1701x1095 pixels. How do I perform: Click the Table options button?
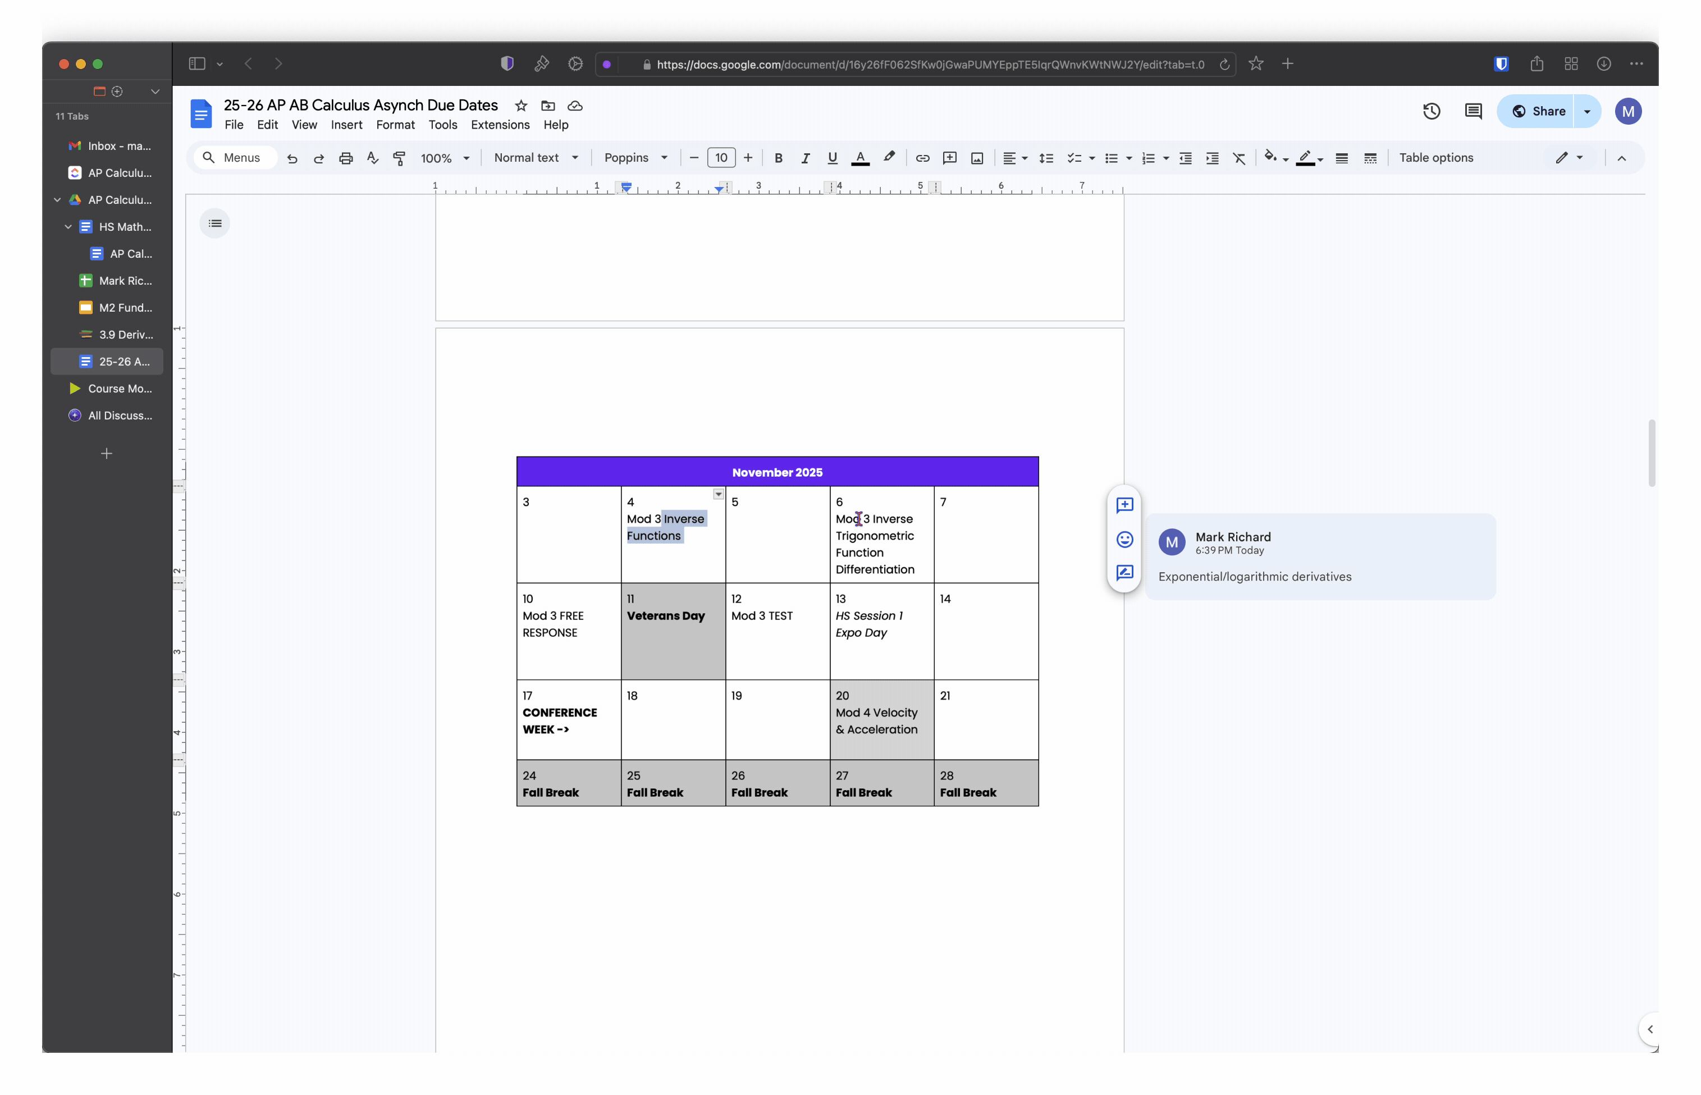pyautogui.click(x=1435, y=158)
